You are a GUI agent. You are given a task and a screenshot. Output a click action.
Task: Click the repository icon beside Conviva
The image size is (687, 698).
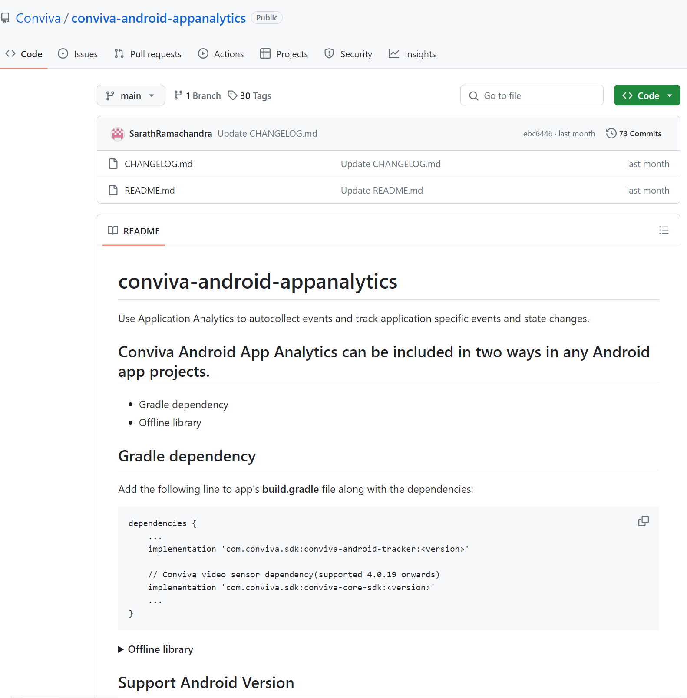5,18
